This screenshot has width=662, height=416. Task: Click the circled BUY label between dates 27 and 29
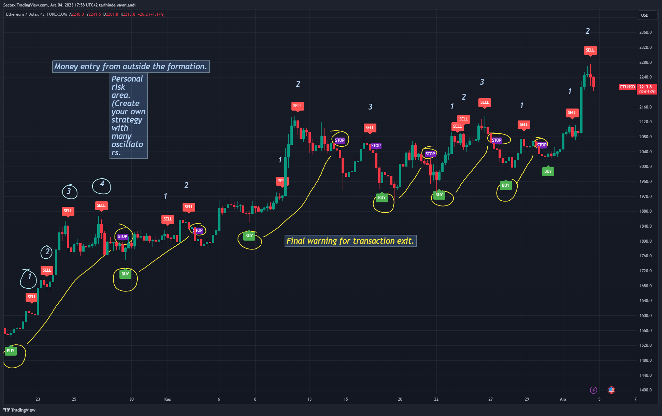coord(506,185)
